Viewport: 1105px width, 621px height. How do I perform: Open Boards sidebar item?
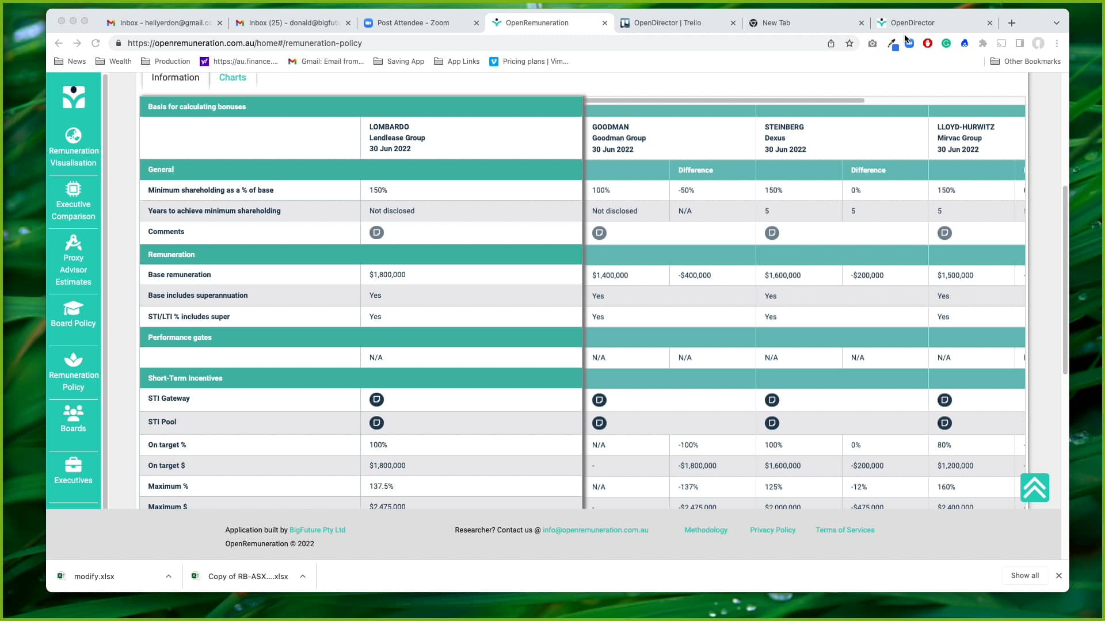coord(73,419)
